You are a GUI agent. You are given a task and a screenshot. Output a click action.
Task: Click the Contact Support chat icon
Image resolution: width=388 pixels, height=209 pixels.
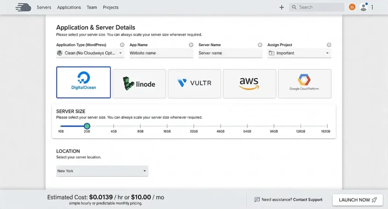click(x=257, y=200)
